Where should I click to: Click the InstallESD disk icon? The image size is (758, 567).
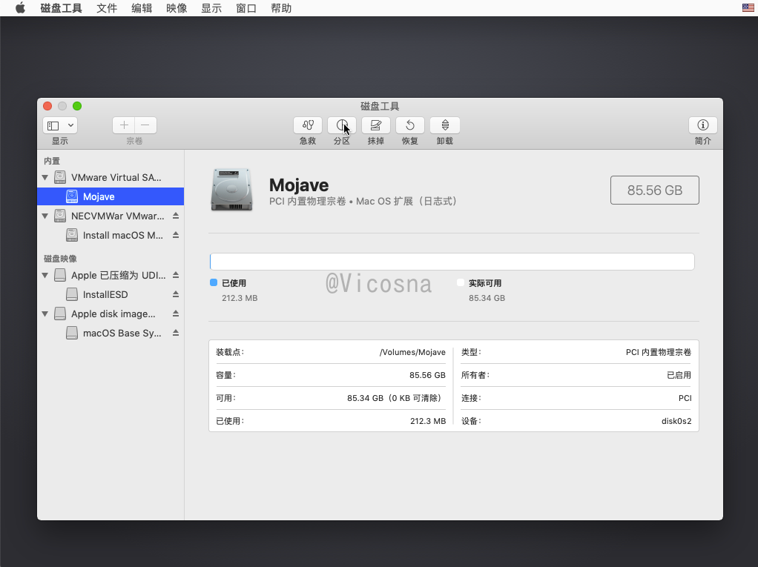click(71, 294)
